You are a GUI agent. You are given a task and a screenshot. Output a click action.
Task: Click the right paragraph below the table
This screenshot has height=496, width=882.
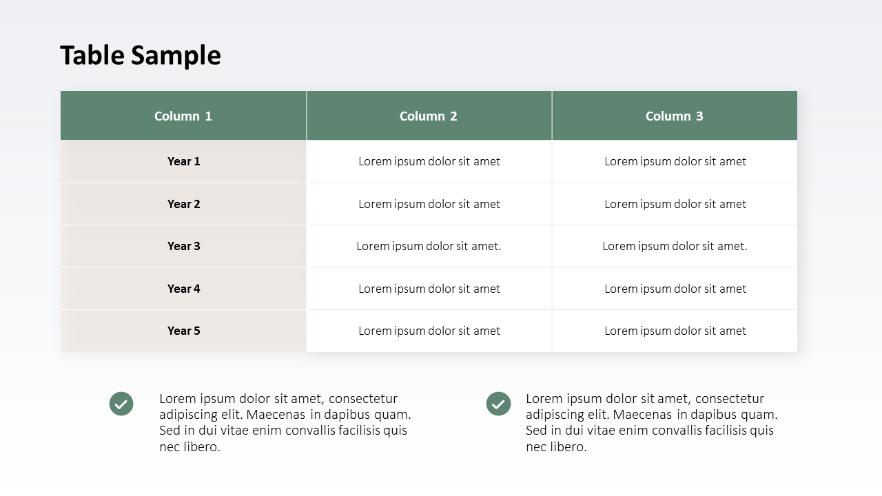651,422
